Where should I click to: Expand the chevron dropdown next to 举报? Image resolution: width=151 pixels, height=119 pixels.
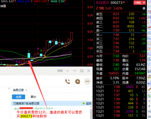68,71
